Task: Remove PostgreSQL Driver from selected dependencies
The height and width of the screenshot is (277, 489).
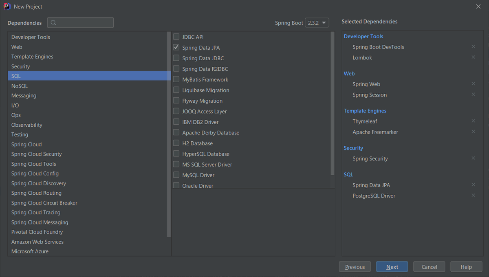Action: [x=473, y=195]
